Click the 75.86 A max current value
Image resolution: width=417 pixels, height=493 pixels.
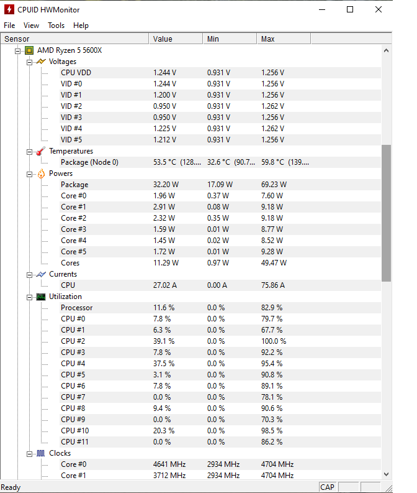point(273,285)
